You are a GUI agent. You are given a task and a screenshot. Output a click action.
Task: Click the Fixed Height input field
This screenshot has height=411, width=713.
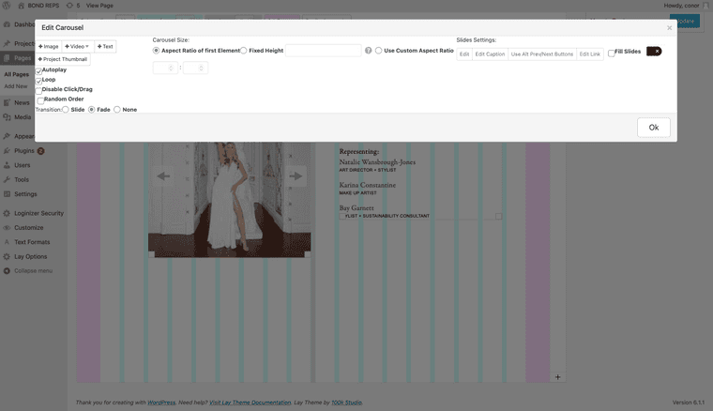323,51
